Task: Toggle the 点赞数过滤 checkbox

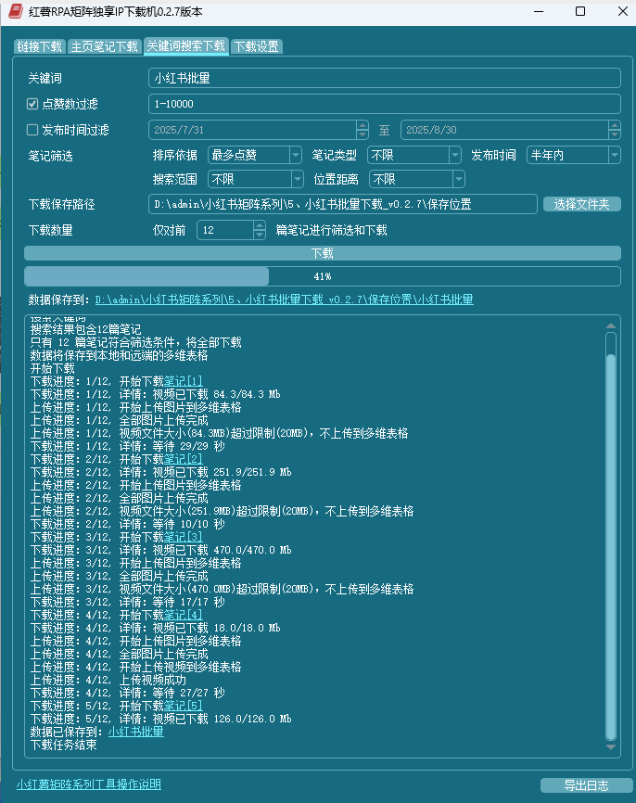Action: pyautogui.click(x=32, y=104)
